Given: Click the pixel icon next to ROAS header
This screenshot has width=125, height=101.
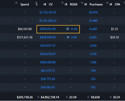Looking at the screenshot, I should click(x=66, y=4).
